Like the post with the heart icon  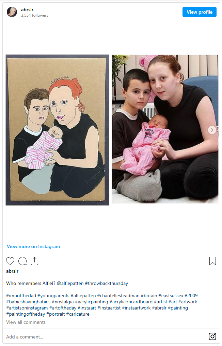10,261
